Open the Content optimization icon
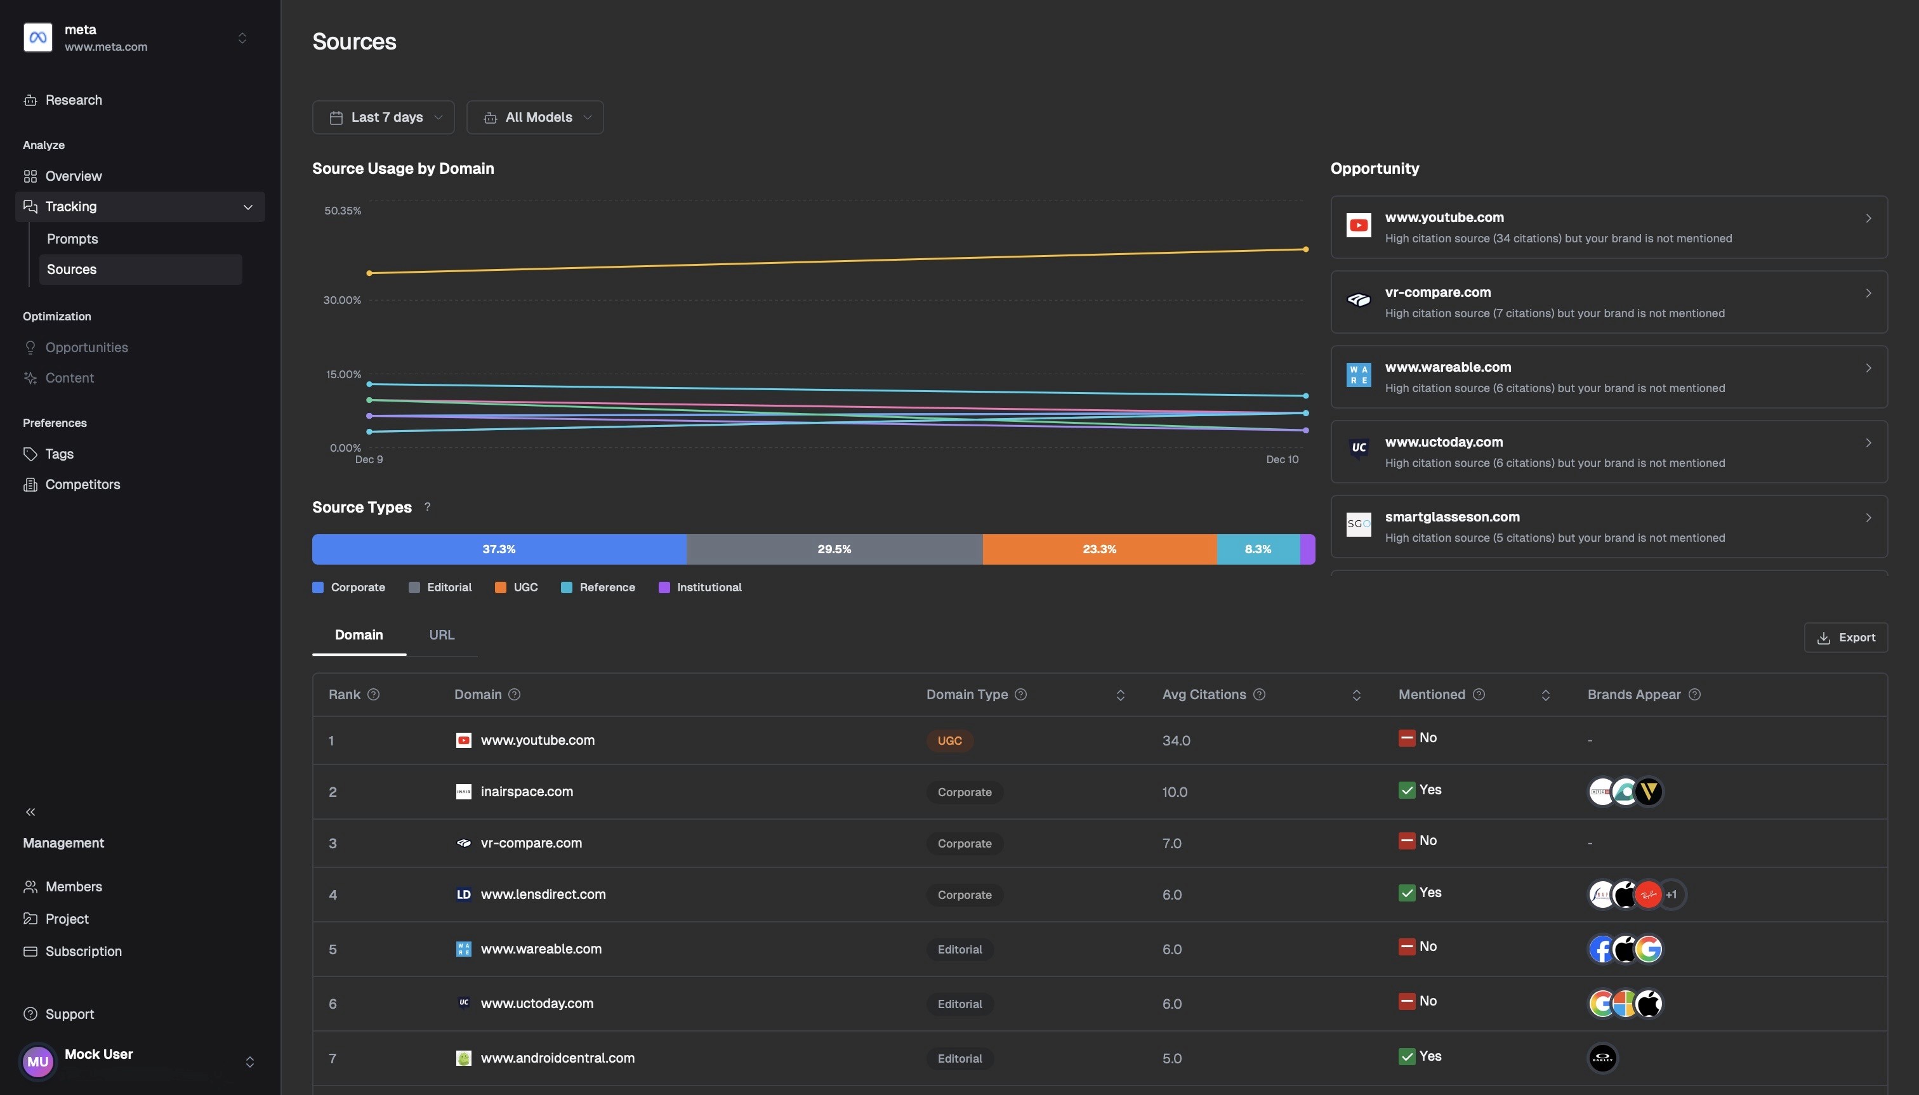 31,377
